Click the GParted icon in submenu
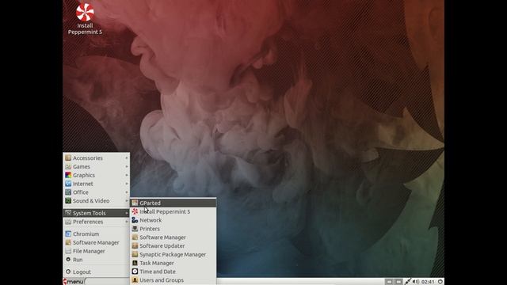The width and height of the screenshot is (507, 285). 135,203
